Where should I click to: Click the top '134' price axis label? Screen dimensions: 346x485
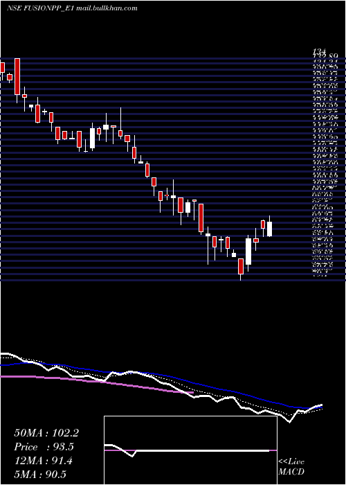tap(320, 52)
